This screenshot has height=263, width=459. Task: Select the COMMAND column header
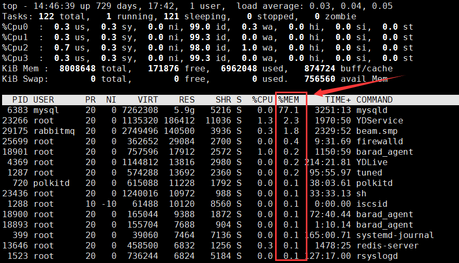coord(374,99)
